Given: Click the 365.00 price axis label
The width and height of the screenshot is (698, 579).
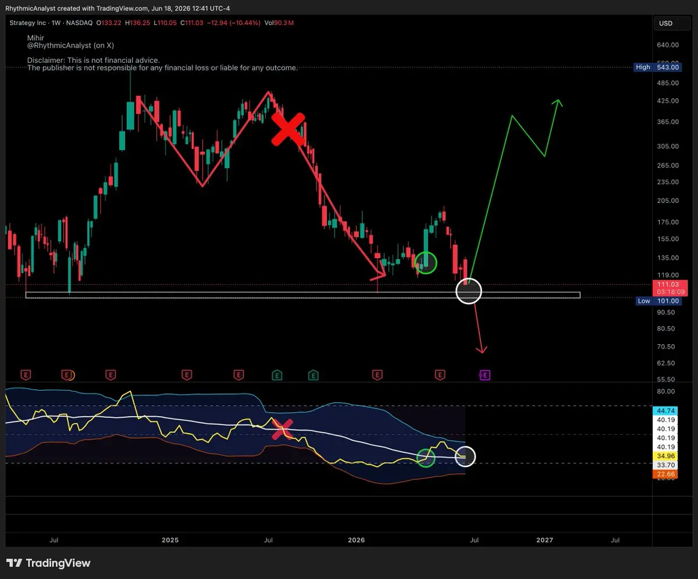Looking at the screenshot, I should pos(668,122).
